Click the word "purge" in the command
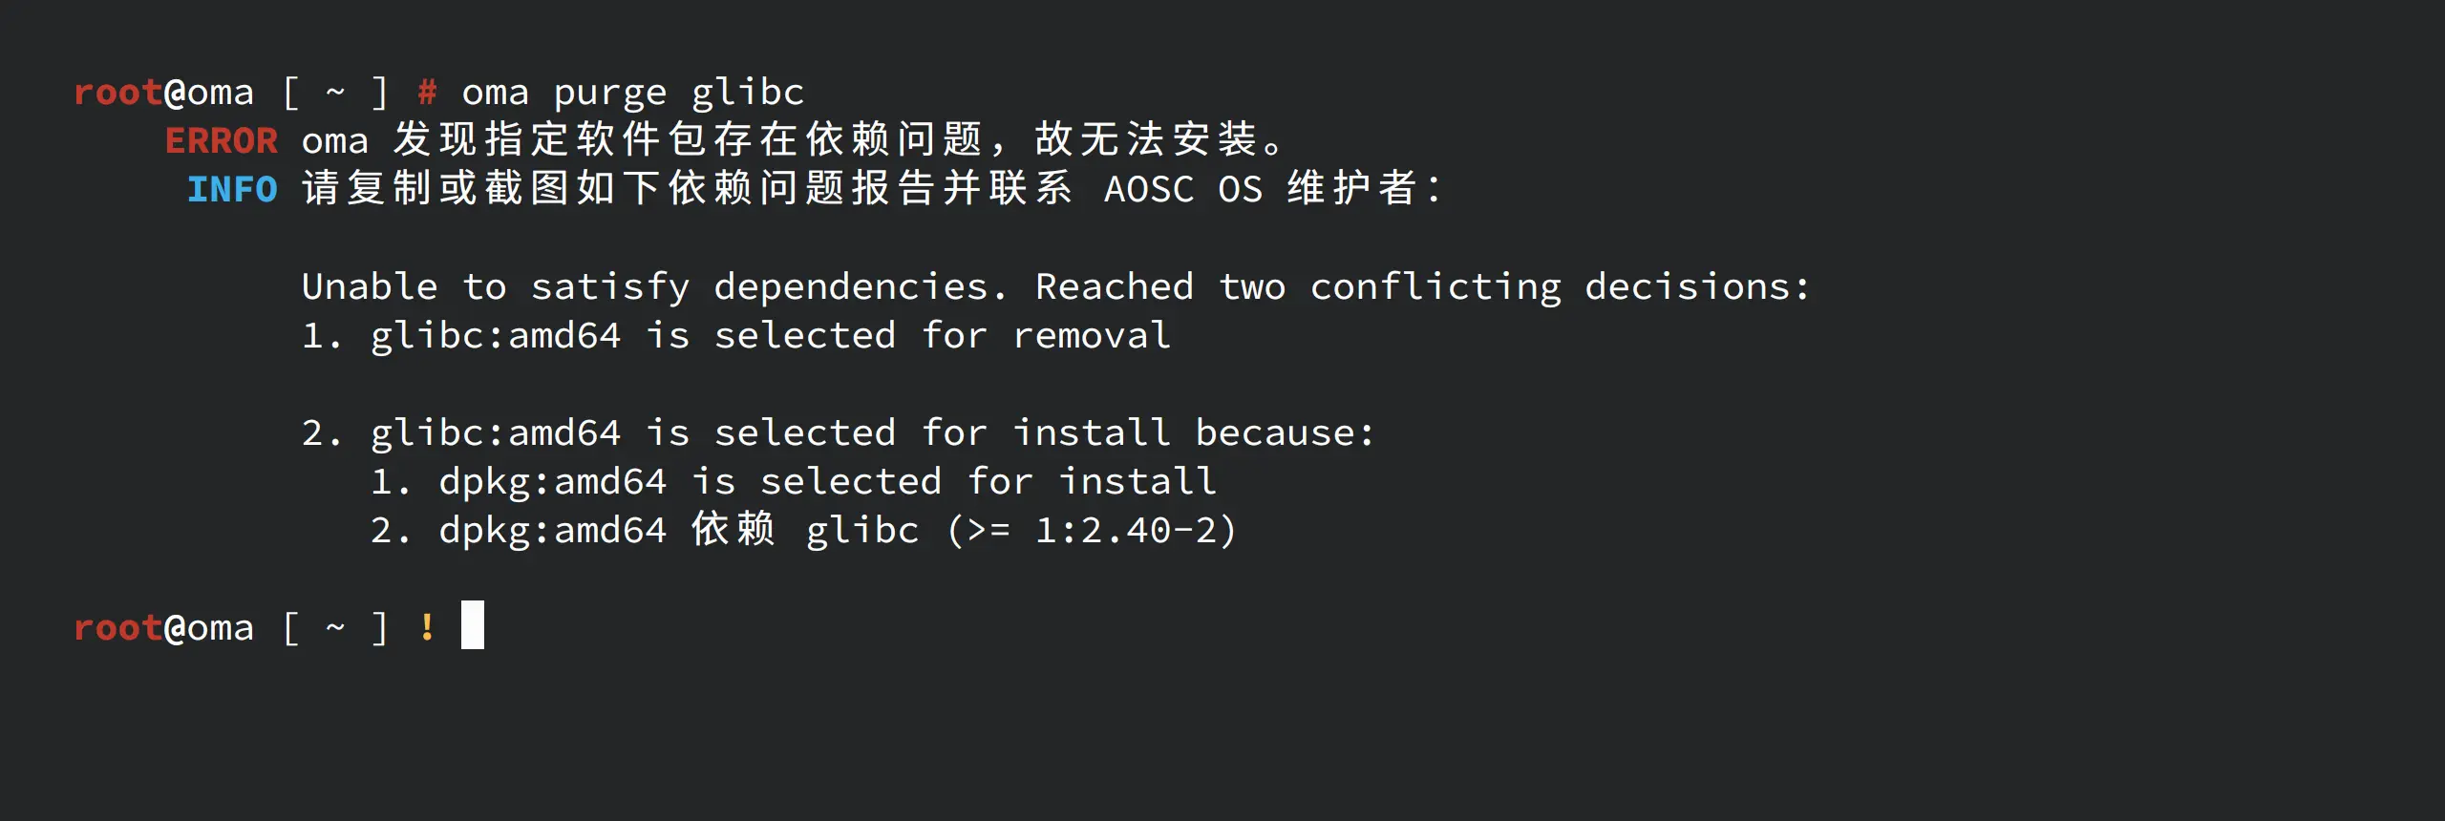This screenshot has width=2445, height=821. (610, 94)
